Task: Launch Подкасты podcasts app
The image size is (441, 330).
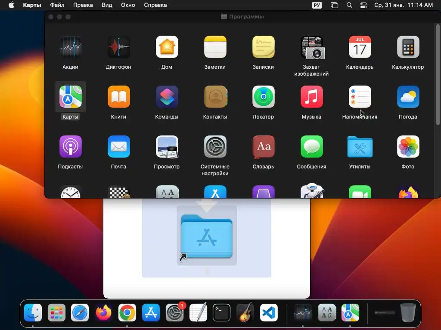Action: [70, 147]
